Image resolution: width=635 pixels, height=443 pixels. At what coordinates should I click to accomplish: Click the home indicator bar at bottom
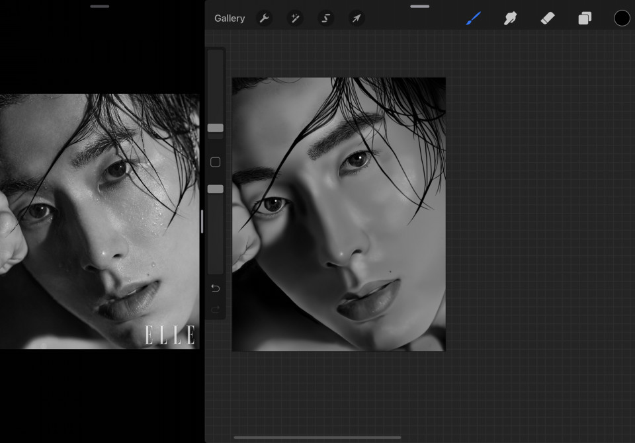[317, 437]
